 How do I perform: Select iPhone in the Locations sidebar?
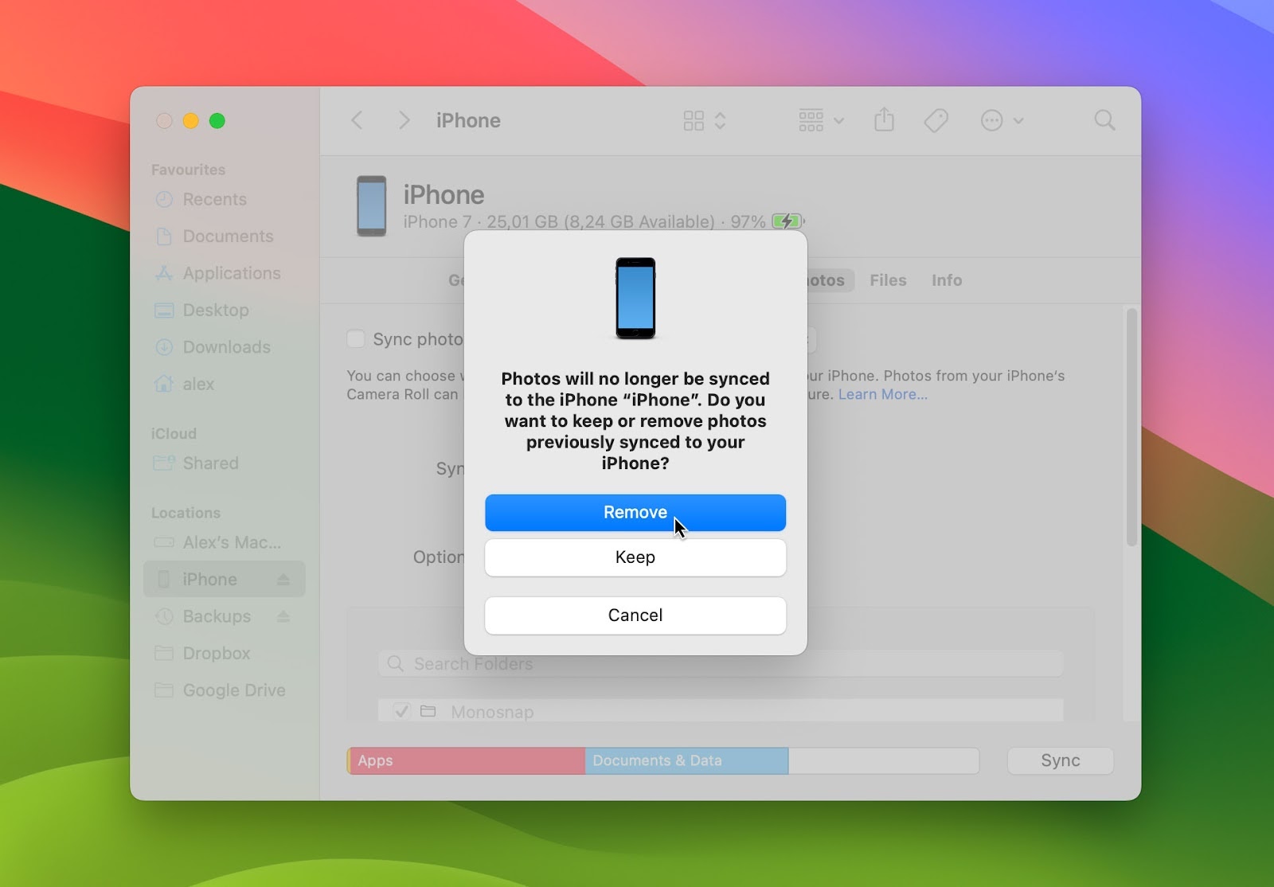coord(224,580)
